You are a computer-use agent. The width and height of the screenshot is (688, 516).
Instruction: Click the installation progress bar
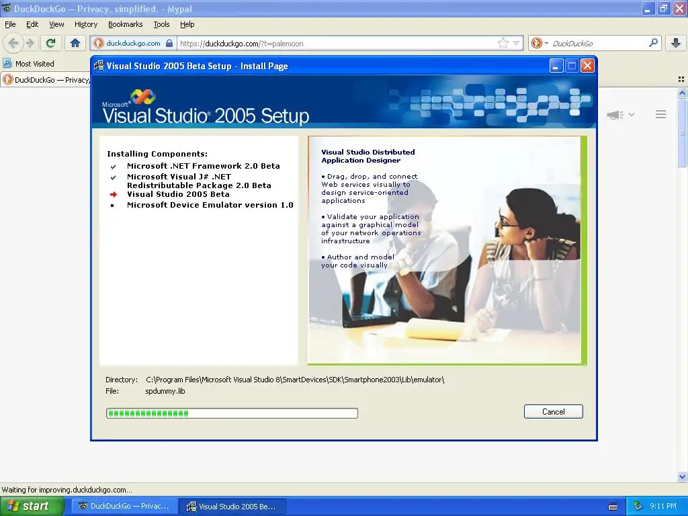pos(232,413)
